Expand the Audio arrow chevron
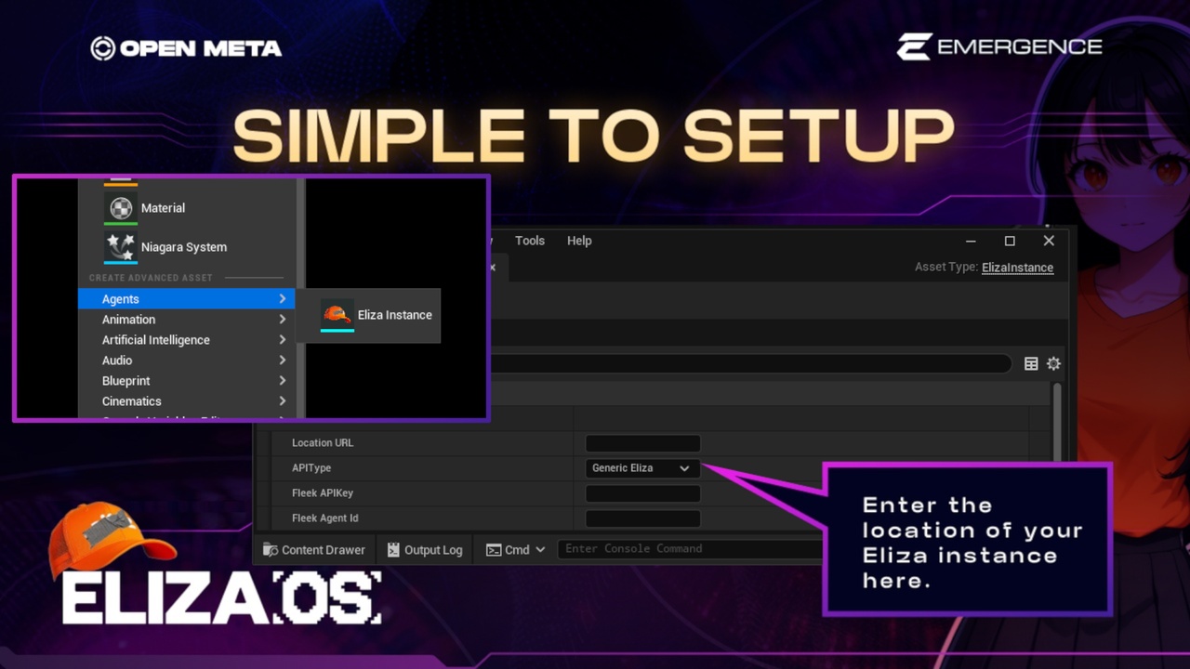This screenshot has width=1190, height=669. [x=283, y=361]
